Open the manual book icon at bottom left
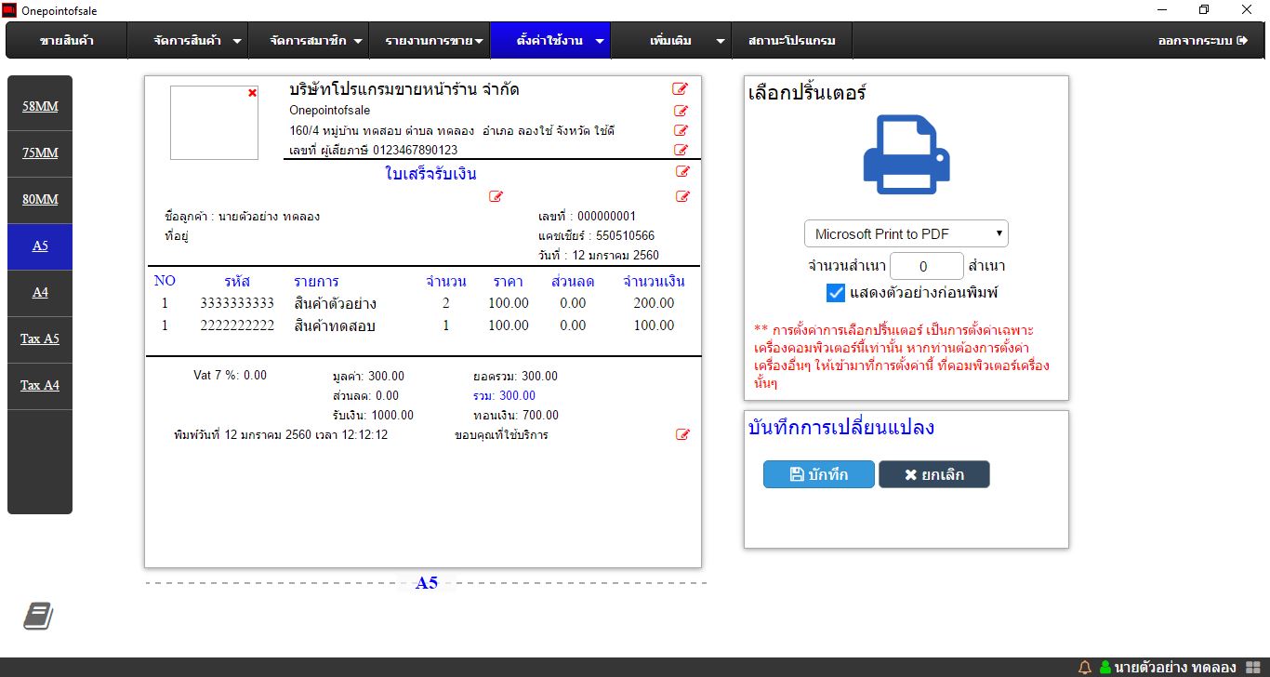 38,616
